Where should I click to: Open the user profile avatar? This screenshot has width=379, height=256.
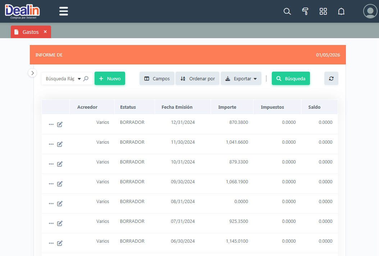coord(370,11)
